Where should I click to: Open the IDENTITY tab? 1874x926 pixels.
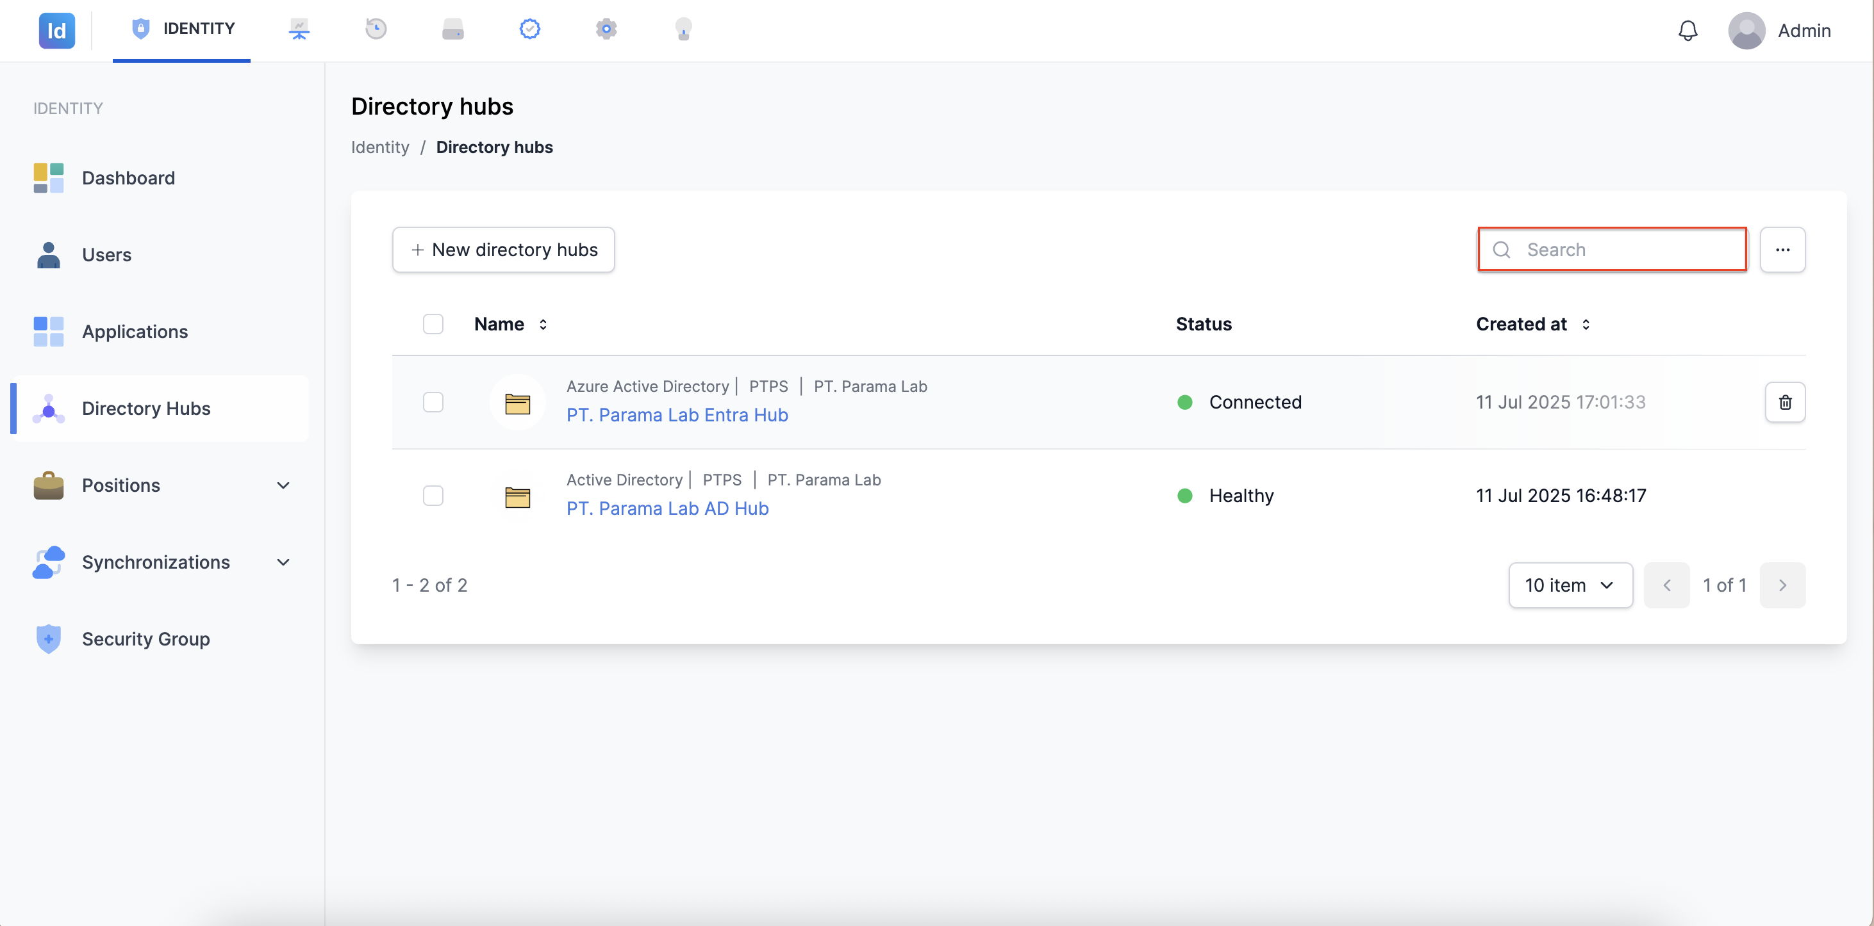click(182, 29)
